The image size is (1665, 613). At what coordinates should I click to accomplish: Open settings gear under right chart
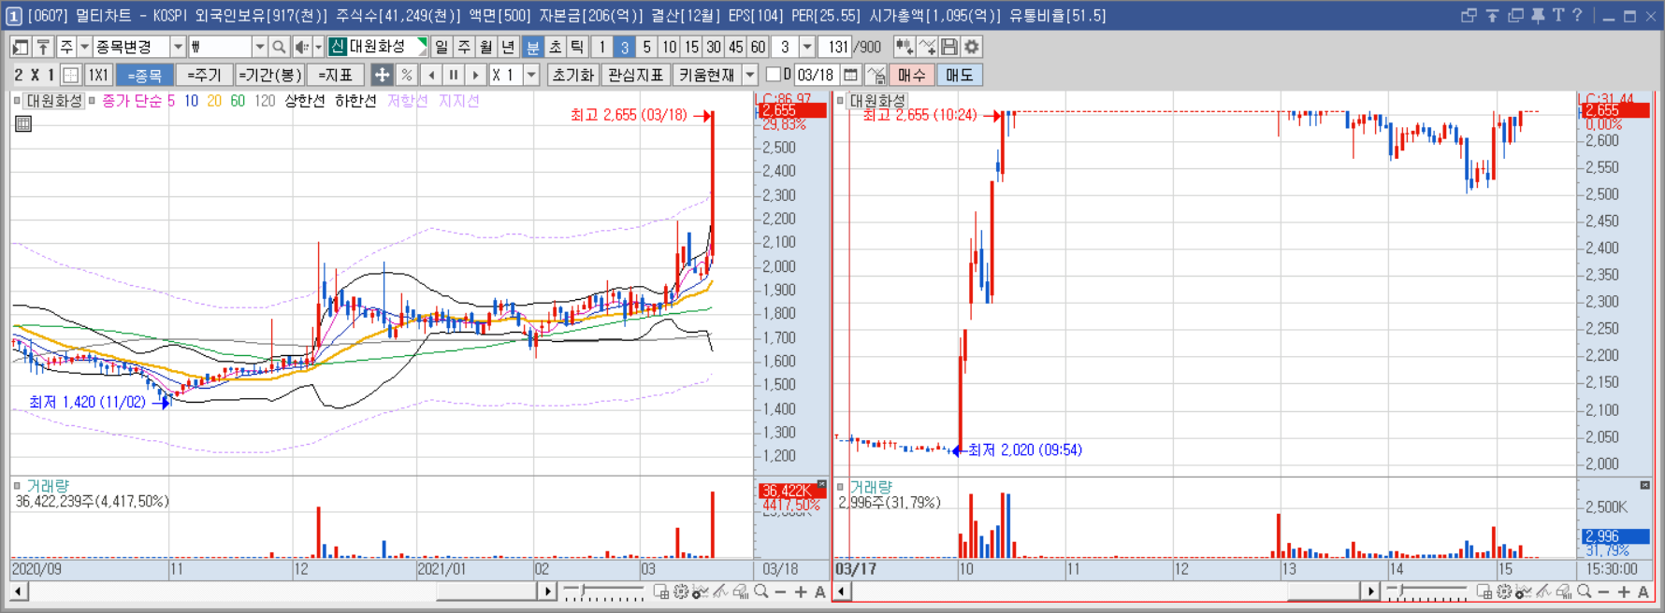(x=1504, y=592)
